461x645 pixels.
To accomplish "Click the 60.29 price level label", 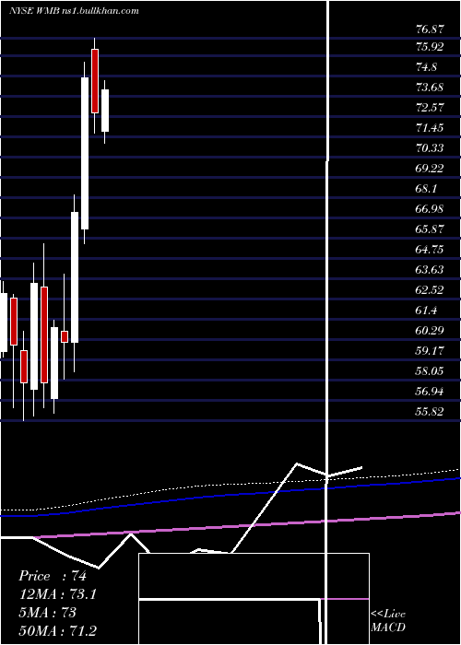I will coord(430,330).
